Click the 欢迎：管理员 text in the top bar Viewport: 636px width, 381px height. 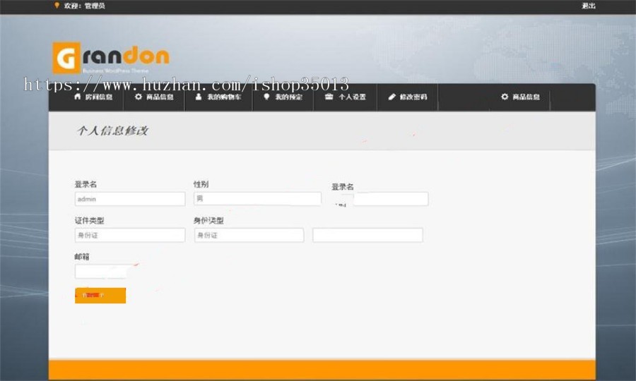tap(84, 6)
